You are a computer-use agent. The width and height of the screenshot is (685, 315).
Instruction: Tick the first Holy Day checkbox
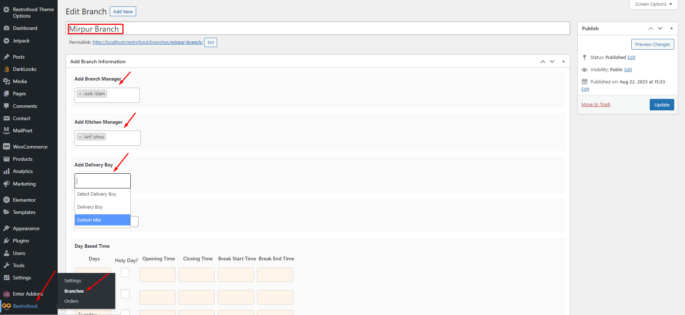(x=125, y=272)
